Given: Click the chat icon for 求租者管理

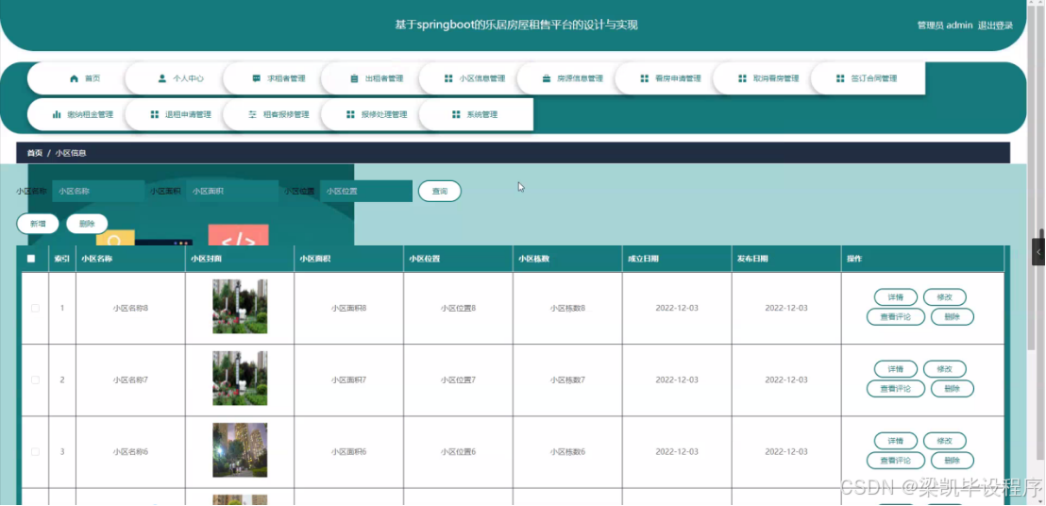Looking at the screenshot, I should (x=256, y=78).
